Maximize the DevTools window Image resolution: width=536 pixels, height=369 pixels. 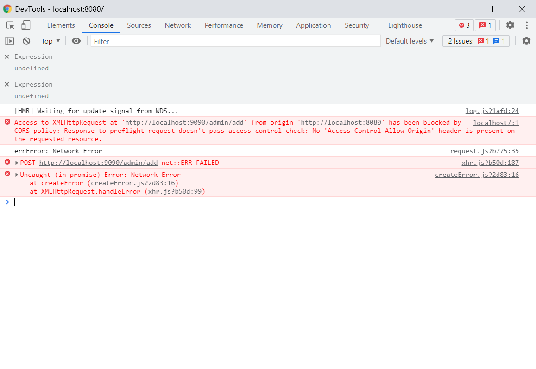495,9
